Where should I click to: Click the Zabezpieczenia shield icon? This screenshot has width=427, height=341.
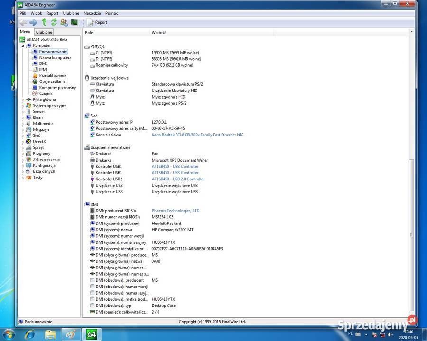coord(28,160)
